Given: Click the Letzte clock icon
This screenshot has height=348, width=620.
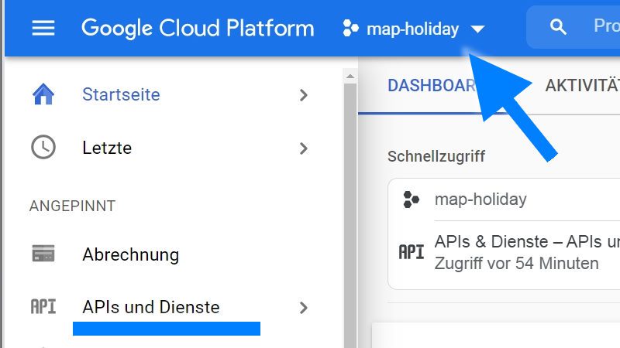Looking at the screenshot, I should [x=43, y=147].
